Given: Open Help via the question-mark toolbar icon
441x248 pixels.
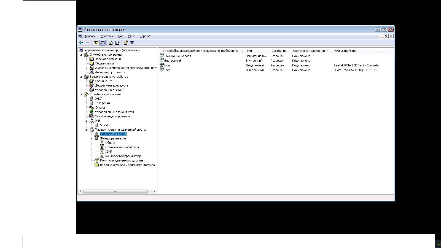Looking at the screenshot, I should click(x=126, y=43).
